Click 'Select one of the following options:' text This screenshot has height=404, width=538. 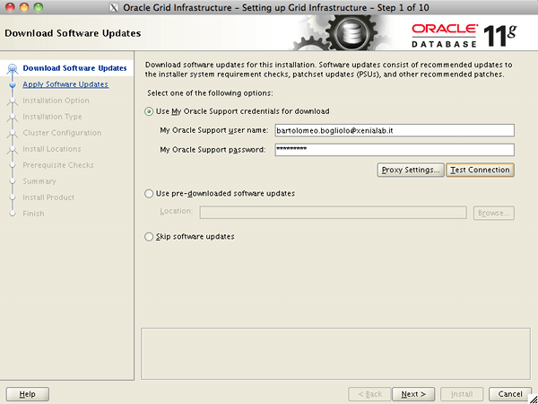pos(210,93)
